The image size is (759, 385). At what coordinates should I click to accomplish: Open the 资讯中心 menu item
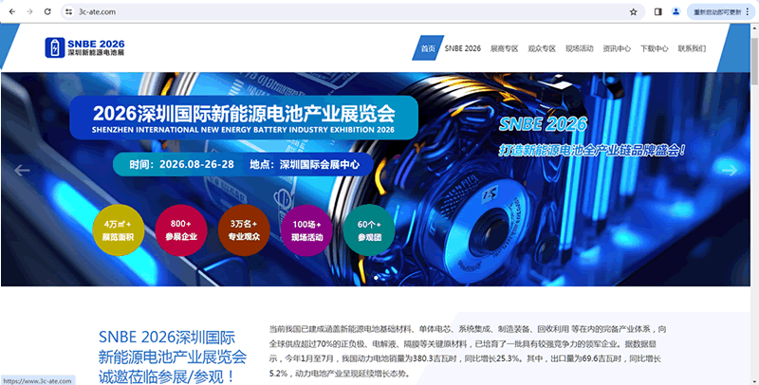pos(617,47)
